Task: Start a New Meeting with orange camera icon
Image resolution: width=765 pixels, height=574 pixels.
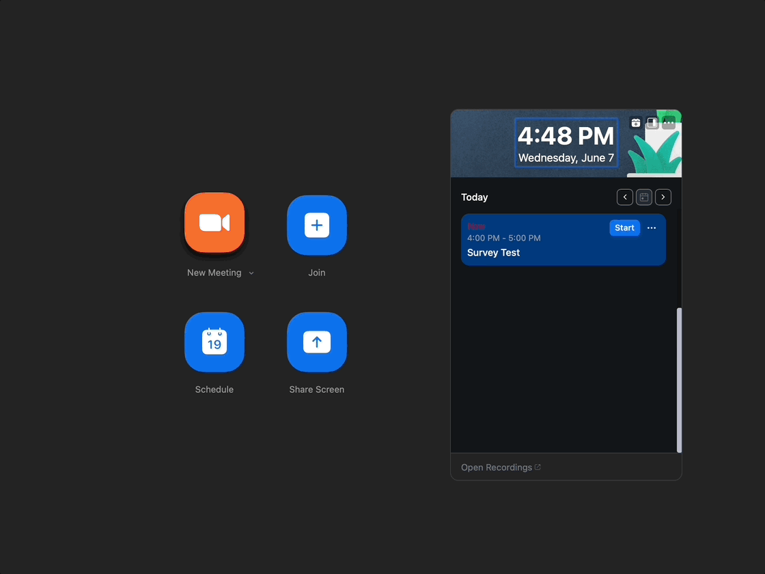Action: click(x=214, y=223)
